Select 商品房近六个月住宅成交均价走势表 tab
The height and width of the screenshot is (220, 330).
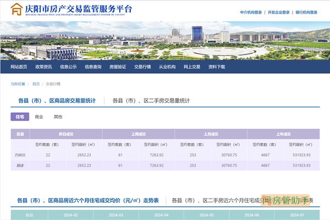pyautogui.click(x=88, y=200)
